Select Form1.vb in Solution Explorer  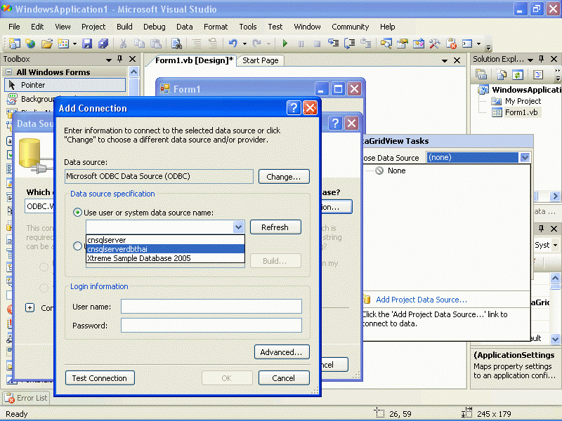[521, 112]
